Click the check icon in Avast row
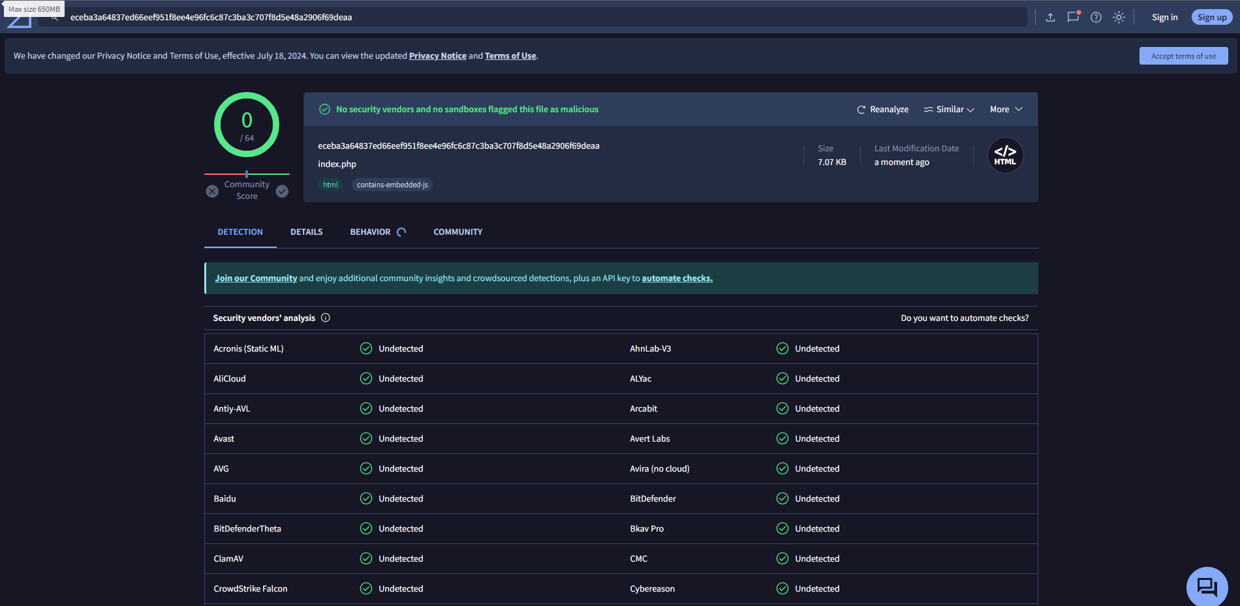The width and height of the screenshot is (1240, 606). pyautogui.click(x=366, y=438)
